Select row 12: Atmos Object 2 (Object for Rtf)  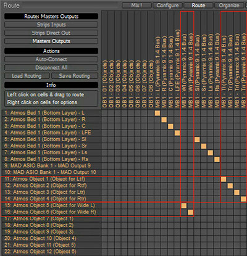point(52,186)
